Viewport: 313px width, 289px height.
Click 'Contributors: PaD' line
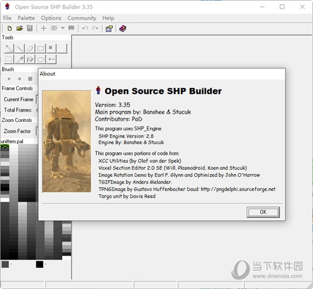[118, 119]
